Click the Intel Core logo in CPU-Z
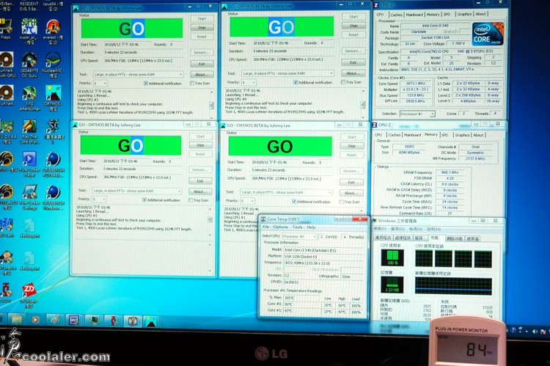This screenshot has width=550, height=366. [x=488, y=34]
